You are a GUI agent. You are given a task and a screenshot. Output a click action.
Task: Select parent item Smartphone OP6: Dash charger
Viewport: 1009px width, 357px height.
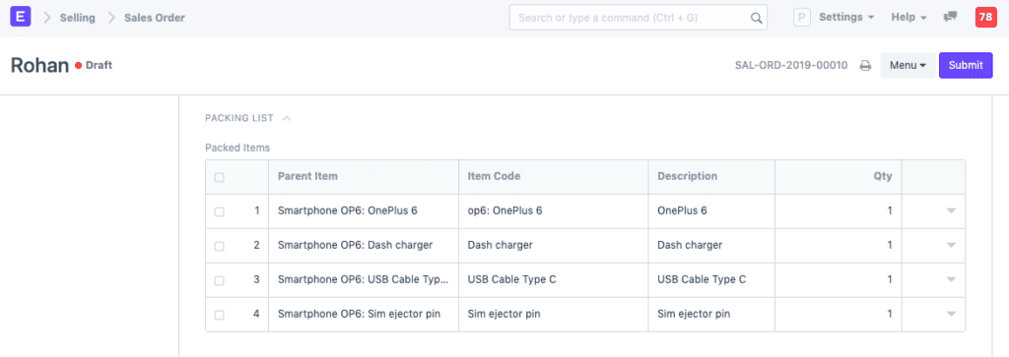click(x=364, y=246)
